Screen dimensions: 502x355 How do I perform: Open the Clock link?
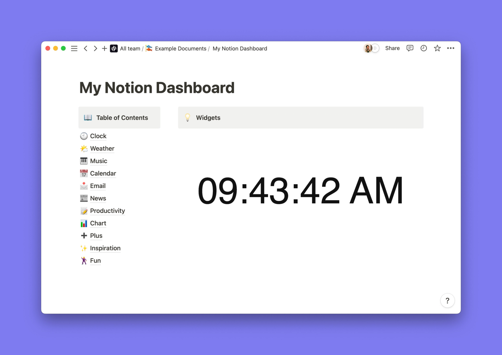pyautogui.click(x=98, y=136)
